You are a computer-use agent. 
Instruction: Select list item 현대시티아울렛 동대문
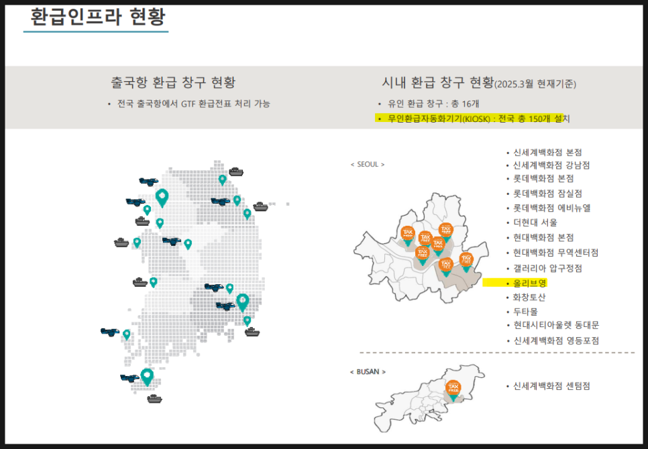556,325
